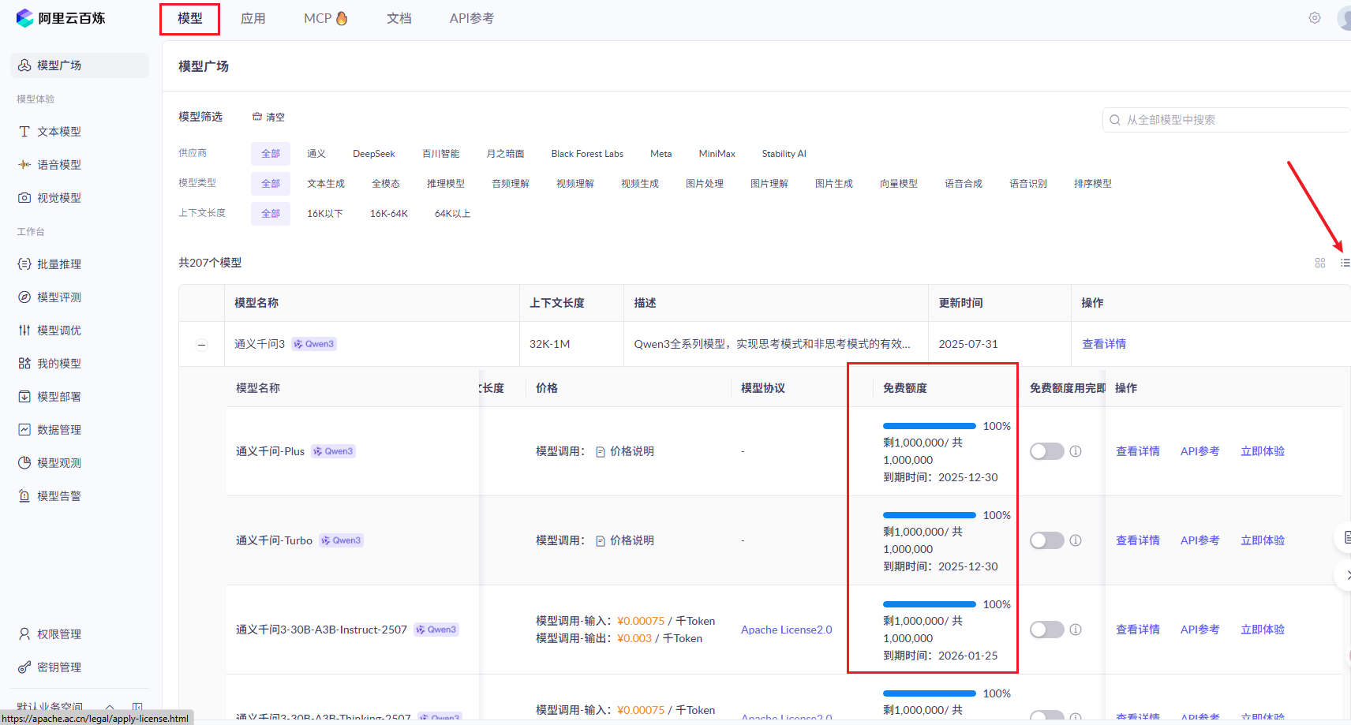Filter context length by 16K-64K
This screenshot has width=1351, height=725.
coord(389,214)
